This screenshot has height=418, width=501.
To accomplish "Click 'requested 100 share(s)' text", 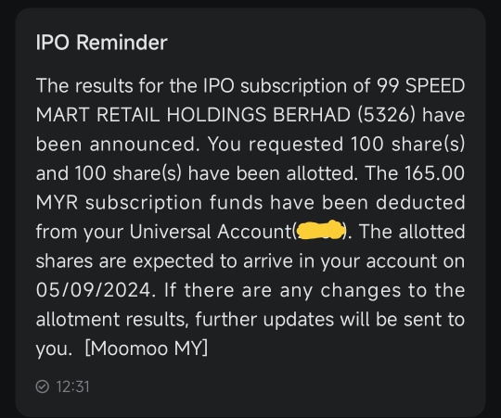I will tap(356, 145).
